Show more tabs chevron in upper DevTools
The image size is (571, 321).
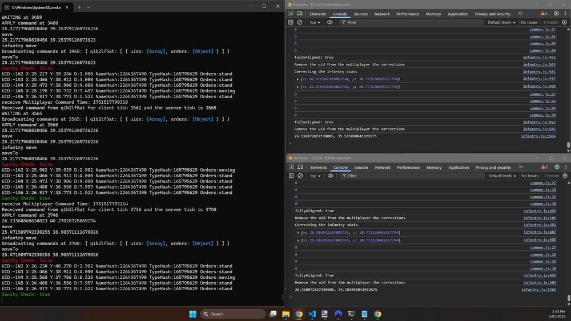click(520, 14)
